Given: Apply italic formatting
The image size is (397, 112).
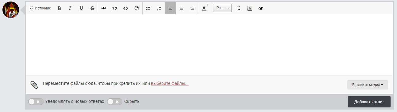Looking at the screenshot, I should tap(70, 9).
